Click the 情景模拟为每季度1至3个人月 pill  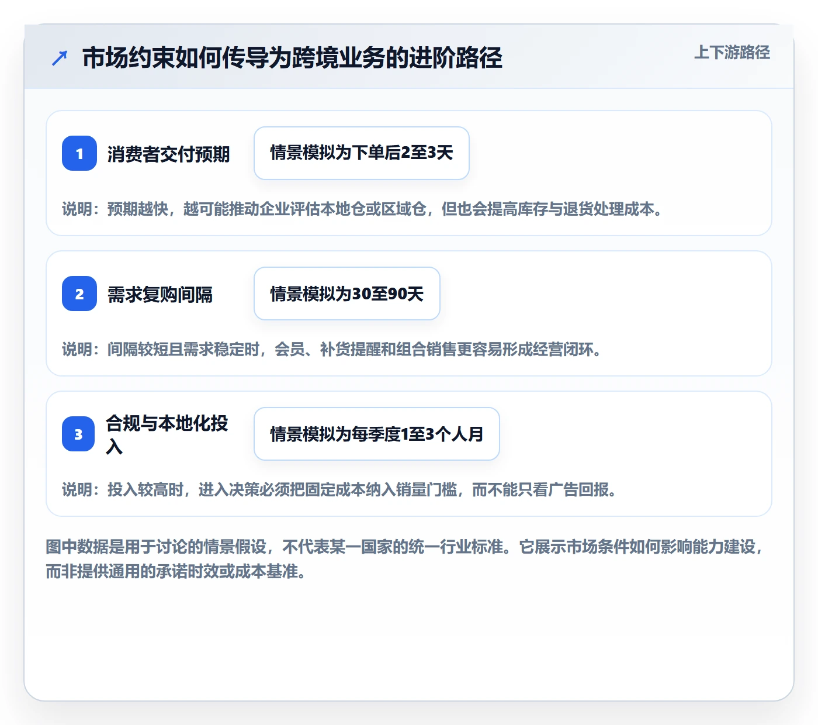coord(377,434)
